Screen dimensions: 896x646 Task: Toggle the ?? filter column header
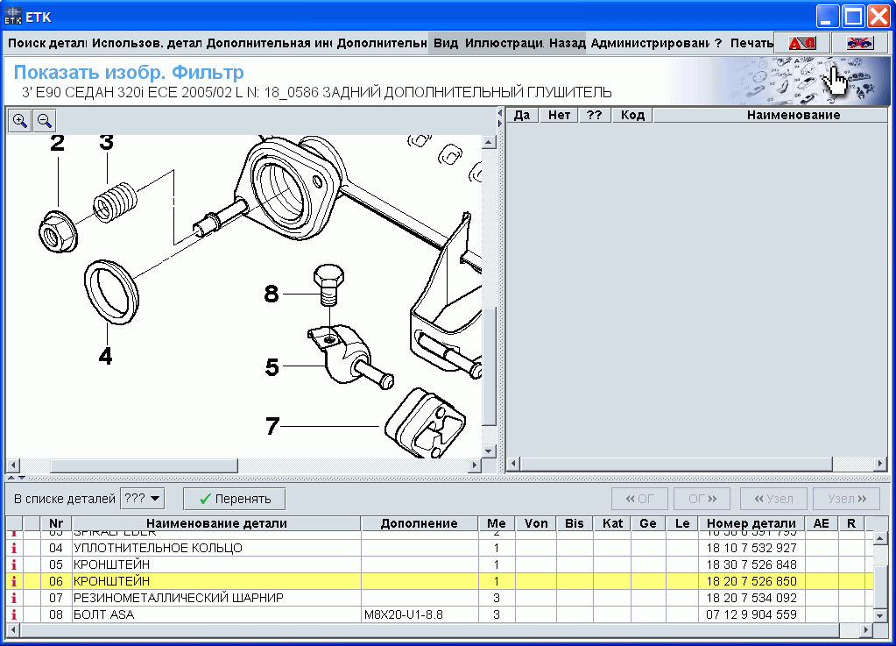594,114
